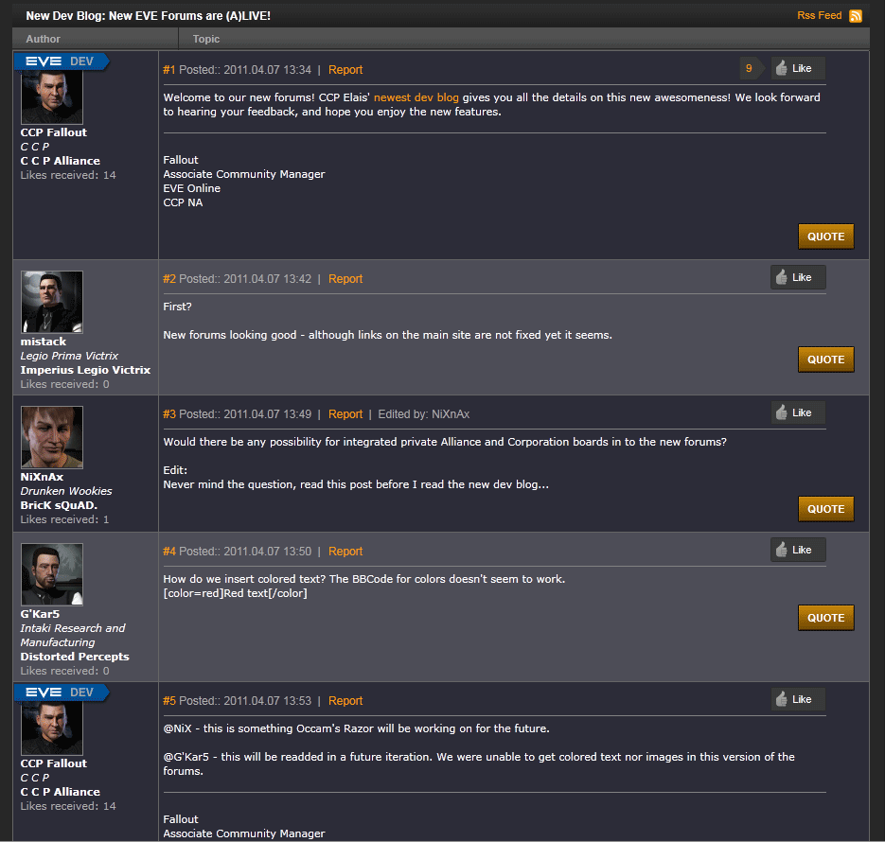The height and width of the screenshot is (842, 885).
Task: Open permalink #4
Action: tap(169, 552)
